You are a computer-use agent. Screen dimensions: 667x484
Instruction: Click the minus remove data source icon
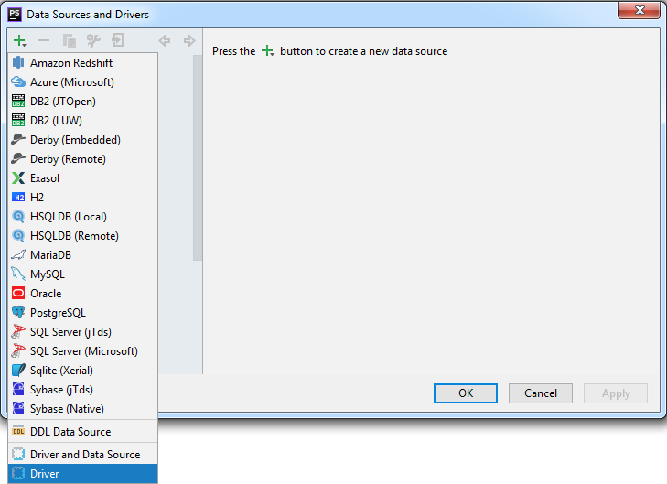tap(44, 41)
